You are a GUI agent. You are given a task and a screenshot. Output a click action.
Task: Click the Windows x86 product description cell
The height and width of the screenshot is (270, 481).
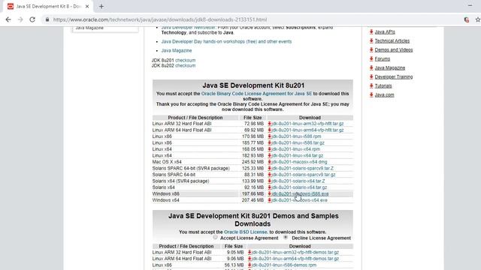(x=195, y=193)
